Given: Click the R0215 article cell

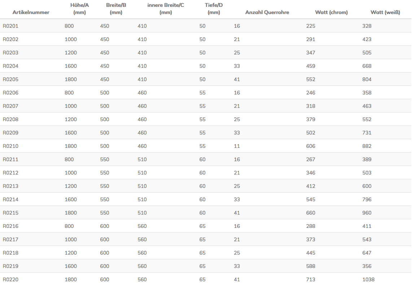Looking at the screenshot, I should [x=10, y=213].
